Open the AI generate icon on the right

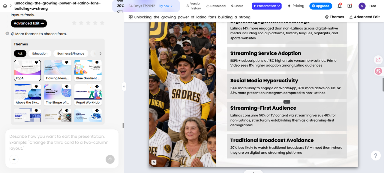coord(378,60)
